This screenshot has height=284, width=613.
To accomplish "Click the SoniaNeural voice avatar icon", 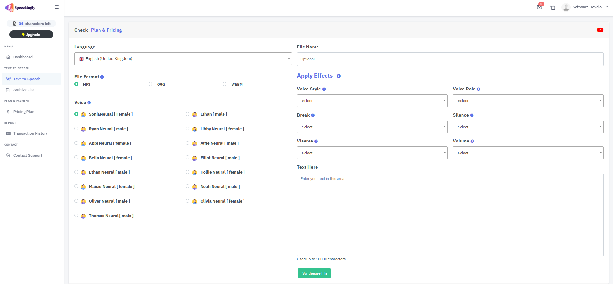I will click(83, 114).
